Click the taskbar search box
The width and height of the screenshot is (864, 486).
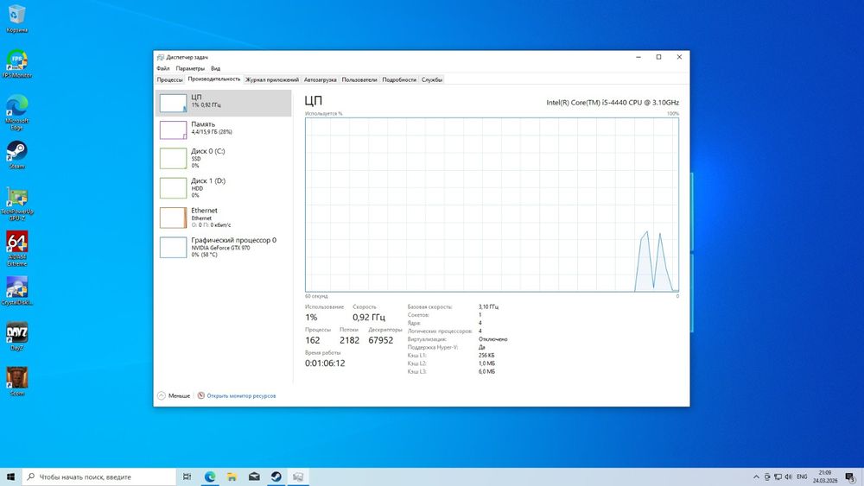(x=99, y=477)
